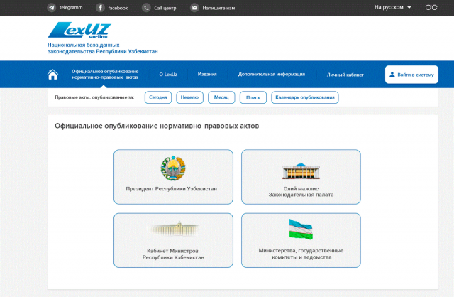Open Календарь опубликования
This screenshot has width=454, height=297.
(305, 97)
